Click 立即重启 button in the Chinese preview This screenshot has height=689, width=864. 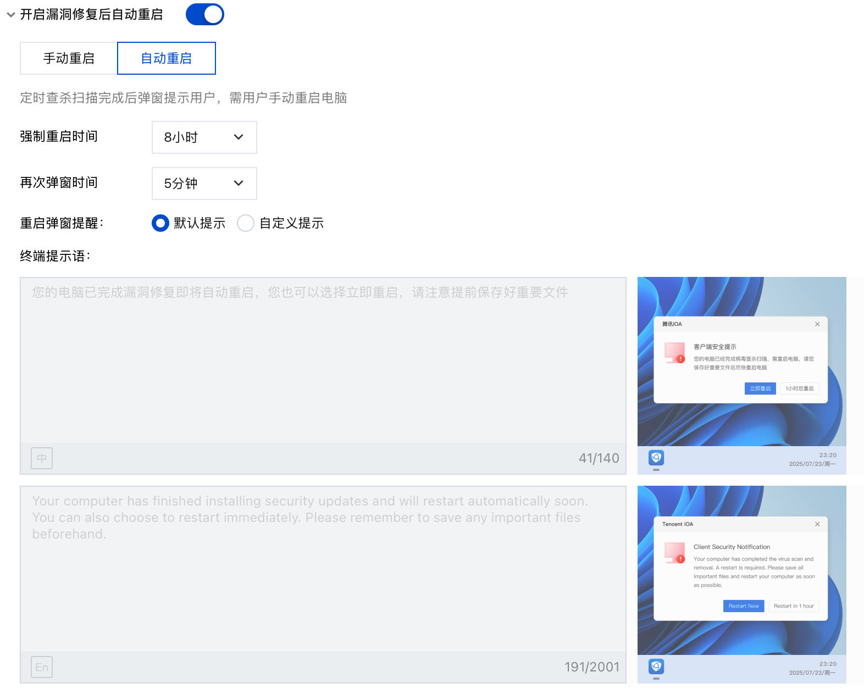coord(760,388)
